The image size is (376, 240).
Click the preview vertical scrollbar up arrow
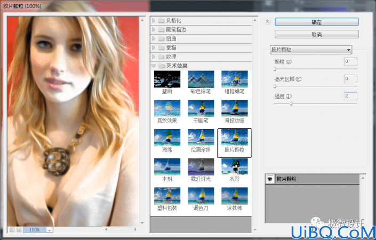click(x=142, y=20)
